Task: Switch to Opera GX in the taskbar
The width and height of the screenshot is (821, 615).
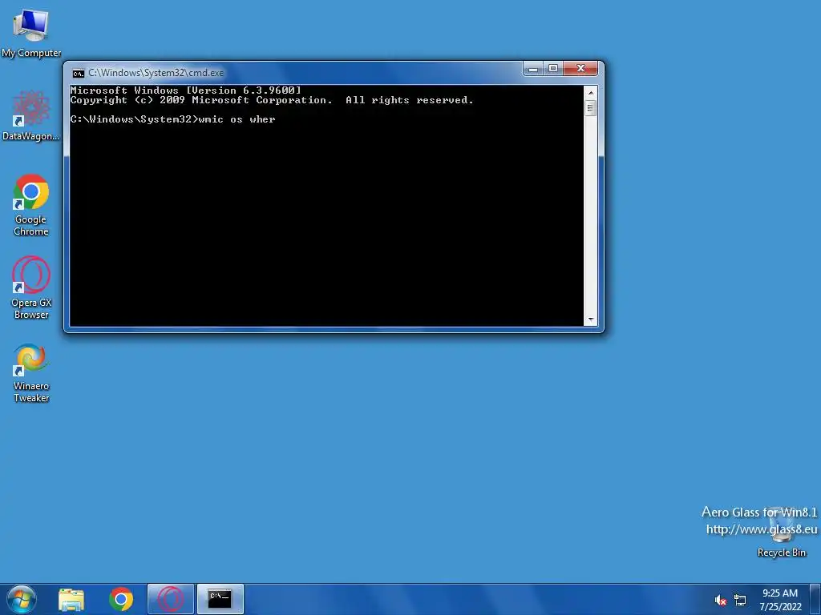Action: click(171, 599)
